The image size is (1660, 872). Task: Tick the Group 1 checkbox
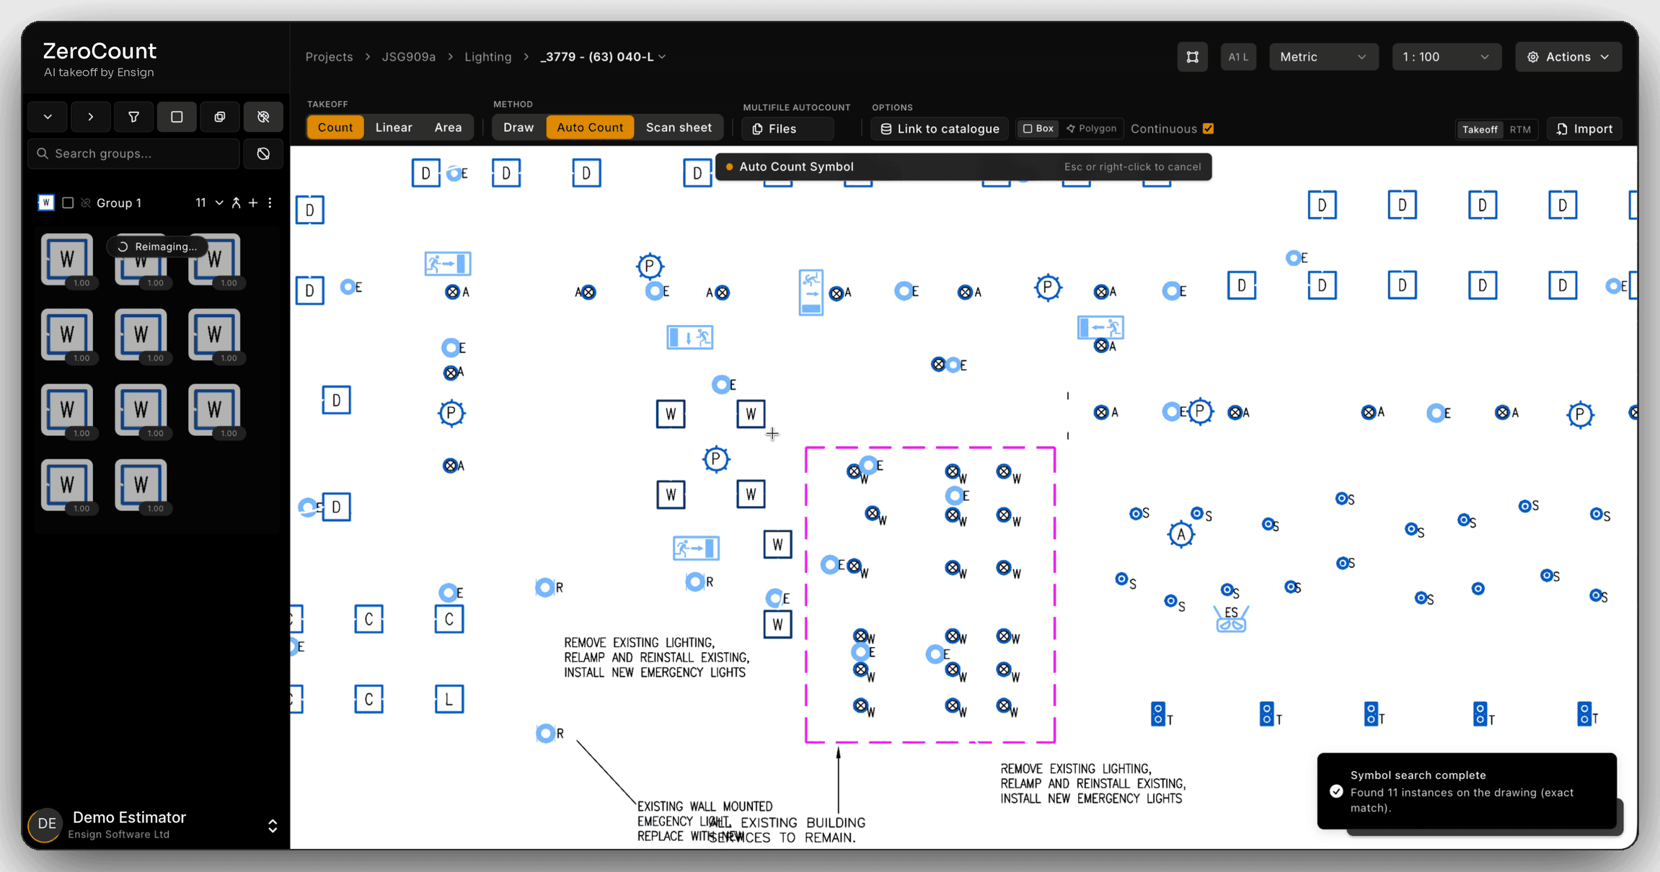pos(68,203)
